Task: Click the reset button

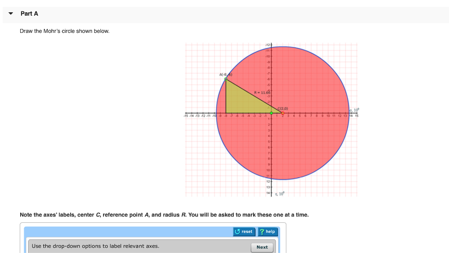Action: tap(244, 232)
